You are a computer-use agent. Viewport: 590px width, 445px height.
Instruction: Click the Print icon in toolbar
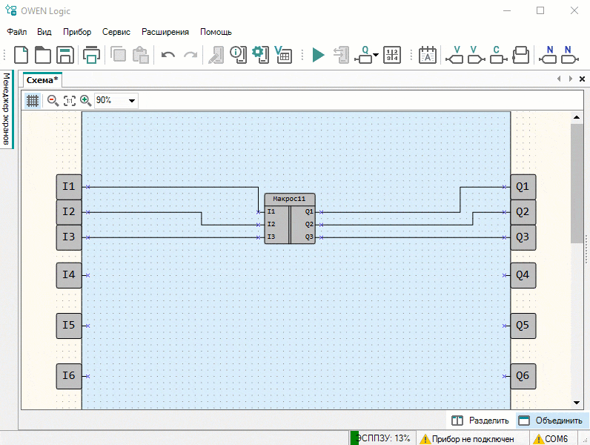click(x=92, y=55)
